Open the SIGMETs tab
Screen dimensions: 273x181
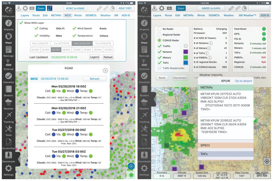coord(92,15)
